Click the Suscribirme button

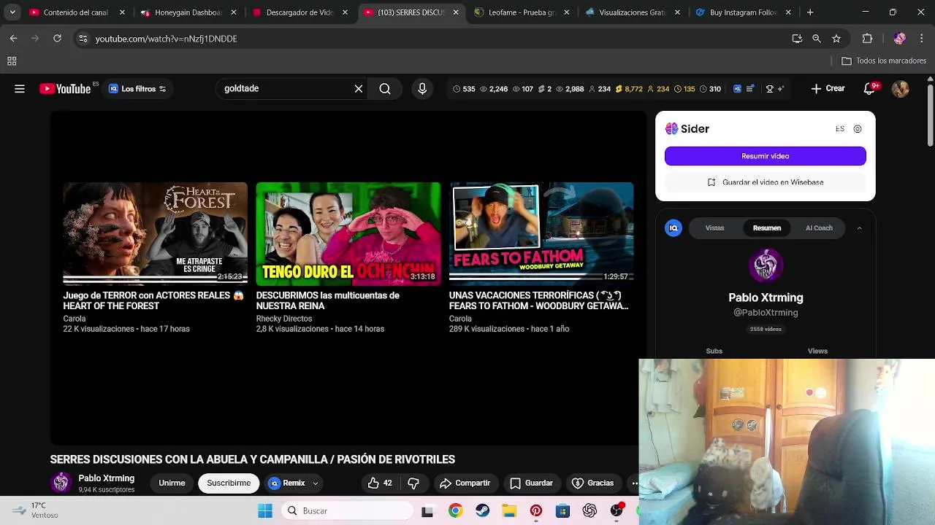click(229, 483)
